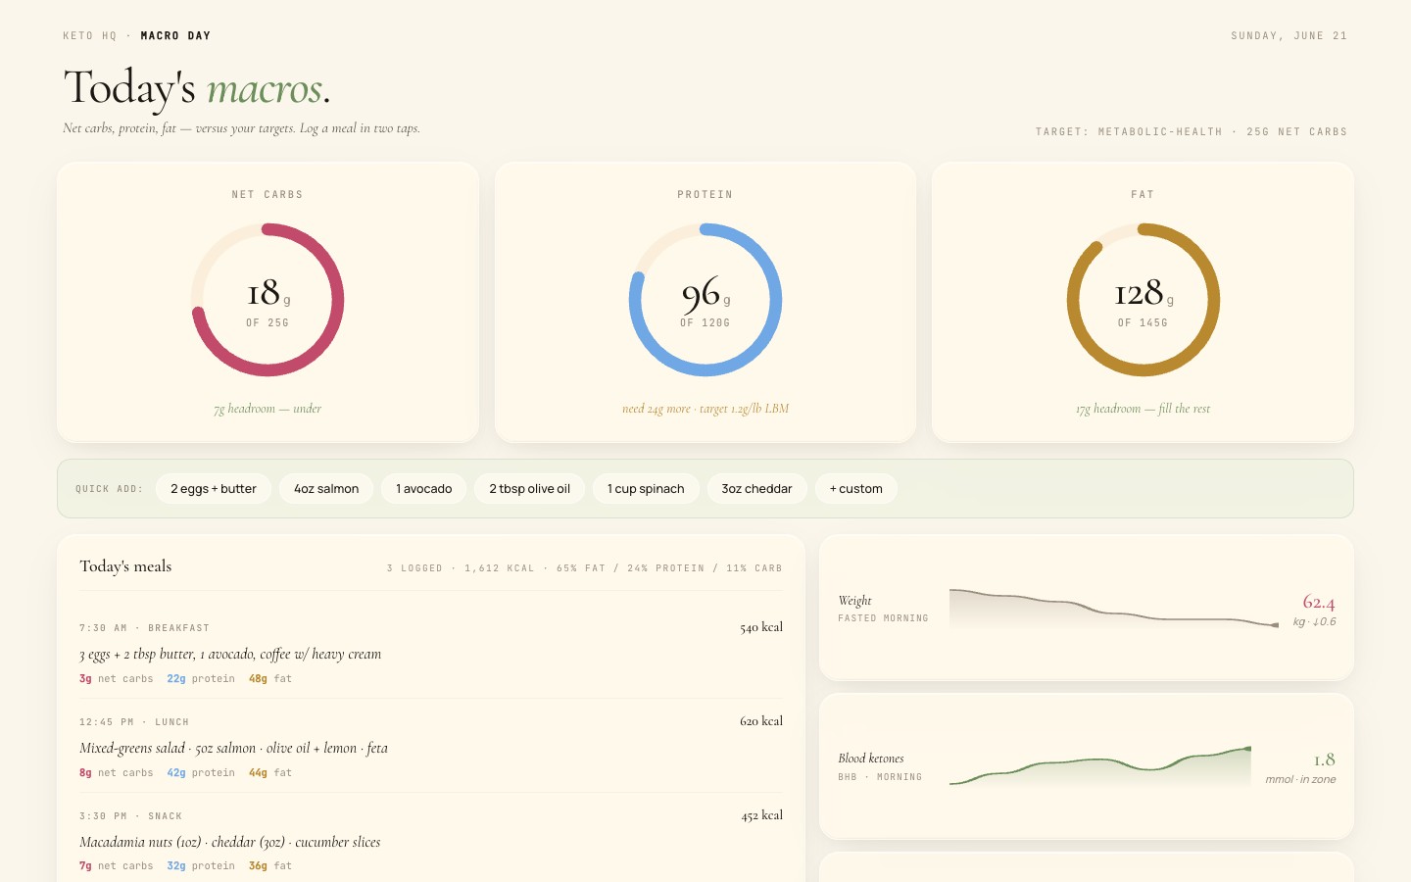Click the 'mmol · in zone' ketone status

1300,780
